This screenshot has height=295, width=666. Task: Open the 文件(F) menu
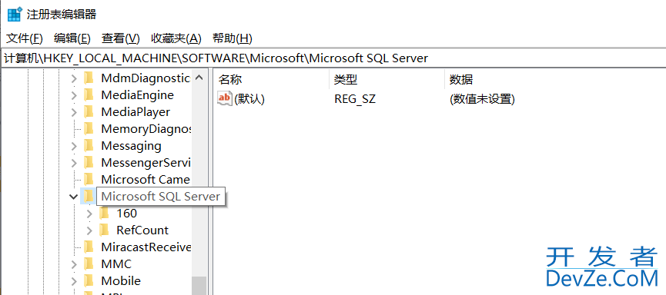(24, 38)
